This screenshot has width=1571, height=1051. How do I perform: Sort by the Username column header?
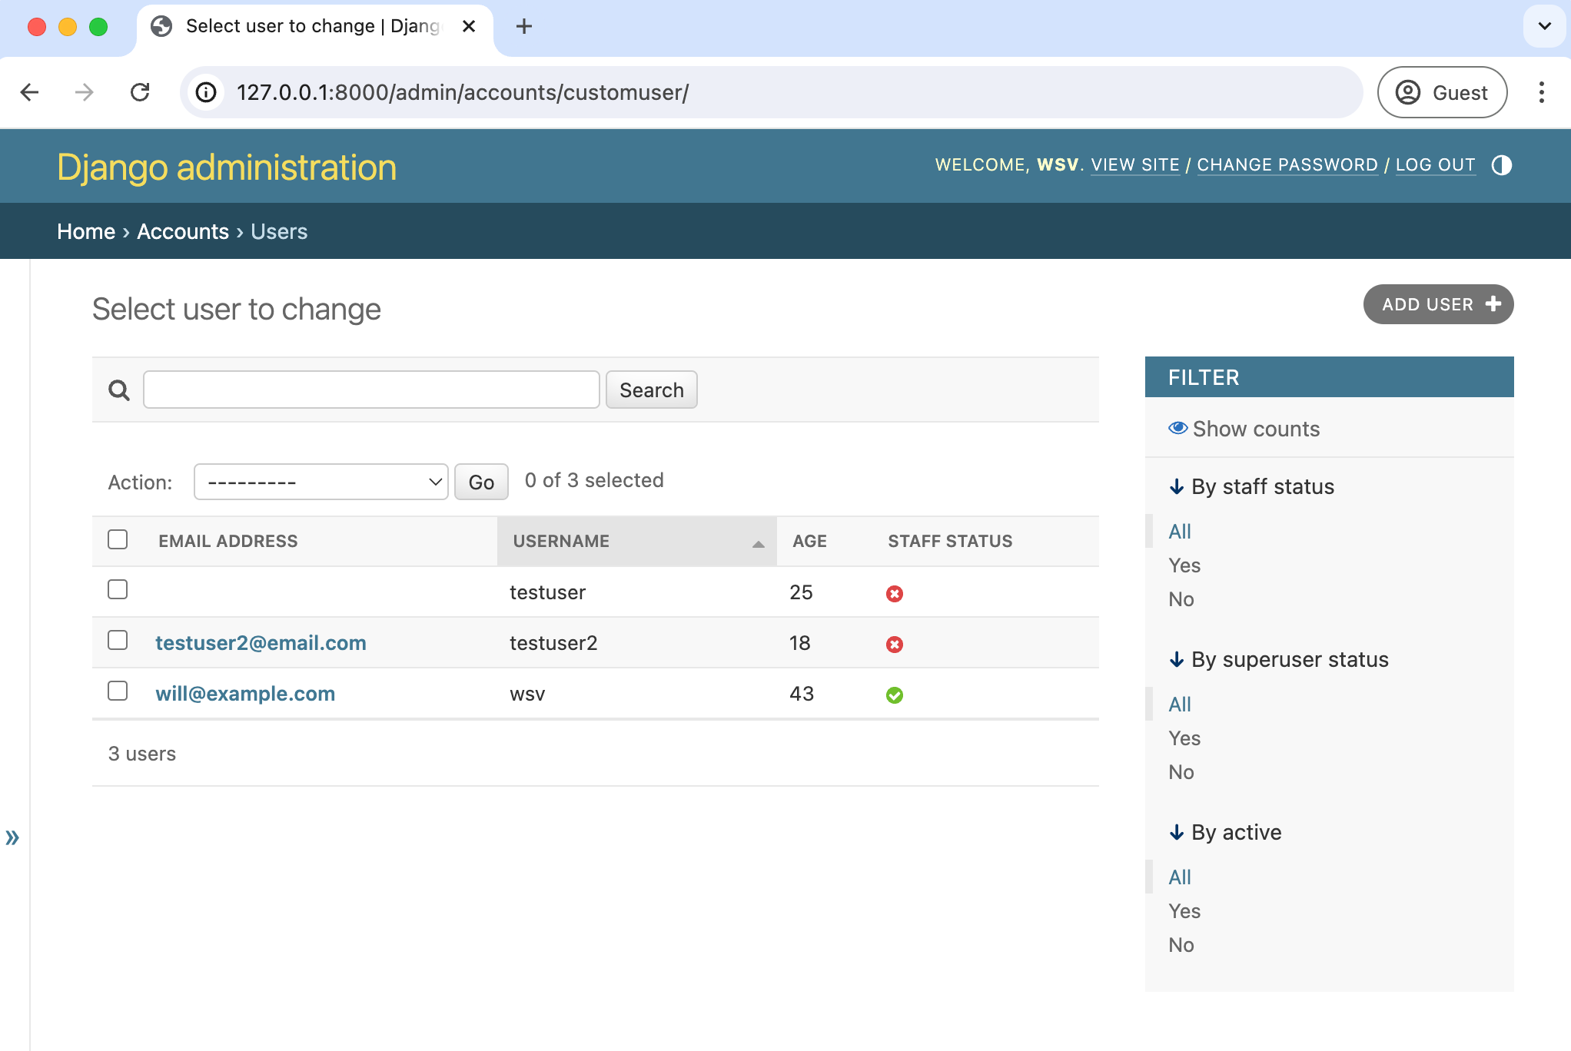click(x=561, y=541)
